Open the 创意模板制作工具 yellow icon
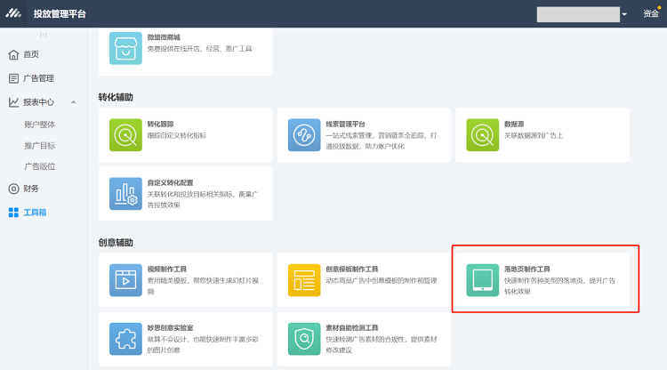 point(304,280)
